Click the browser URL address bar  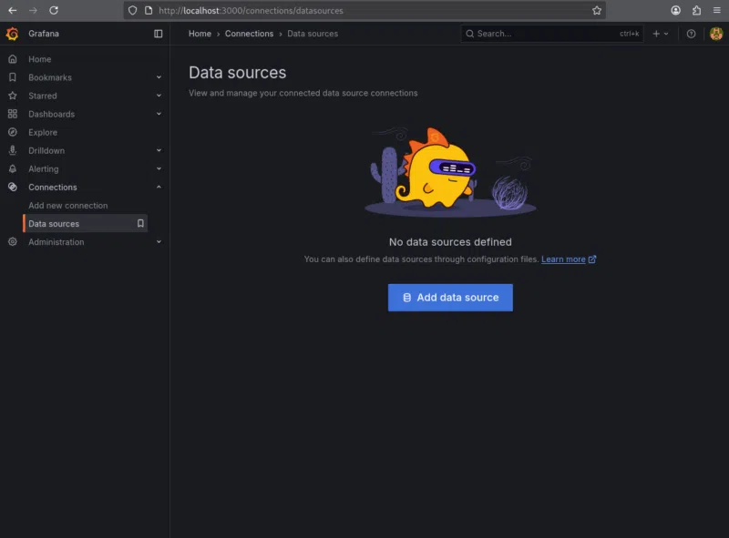[x=363, y=10]
